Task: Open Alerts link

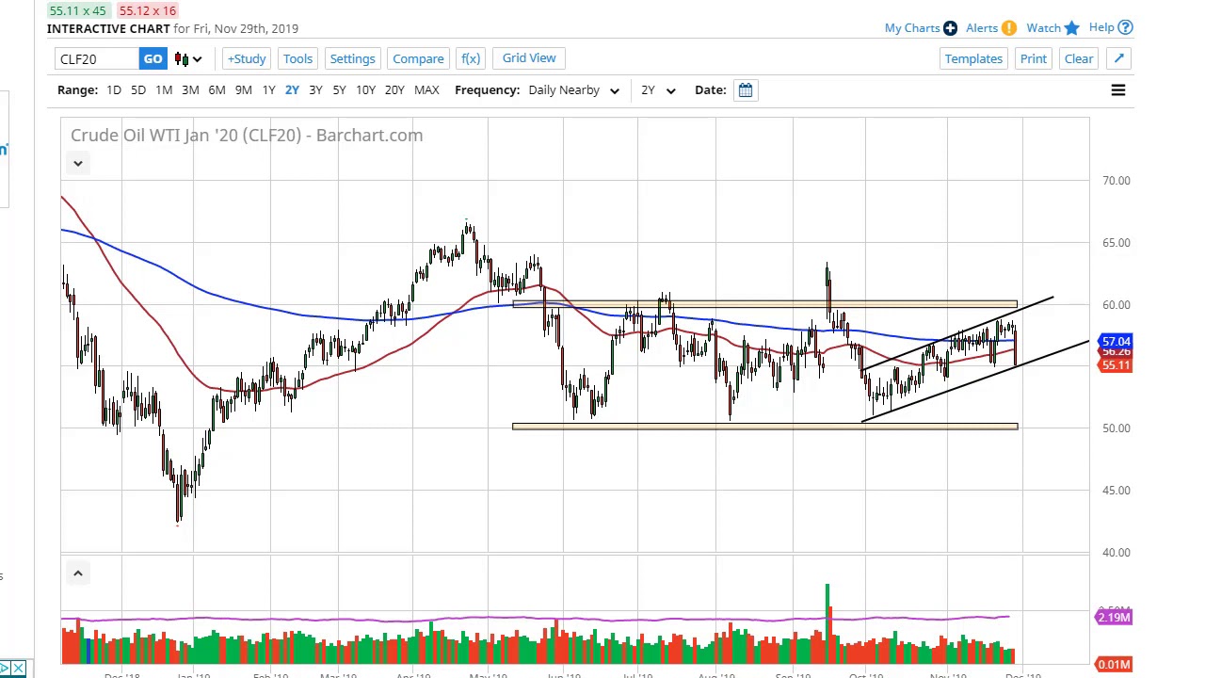Action: pos(981,28)
